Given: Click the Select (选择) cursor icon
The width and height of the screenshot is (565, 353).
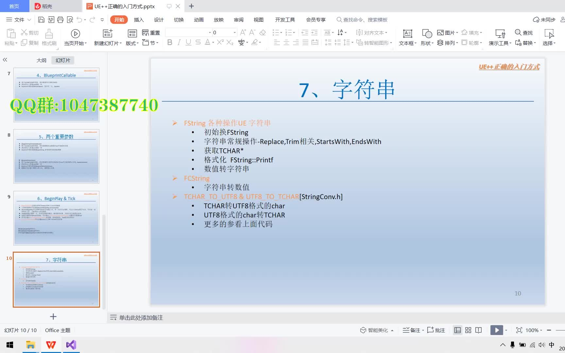Looking at the screenshot, I should pyautogui.click(x=549, y=33).
